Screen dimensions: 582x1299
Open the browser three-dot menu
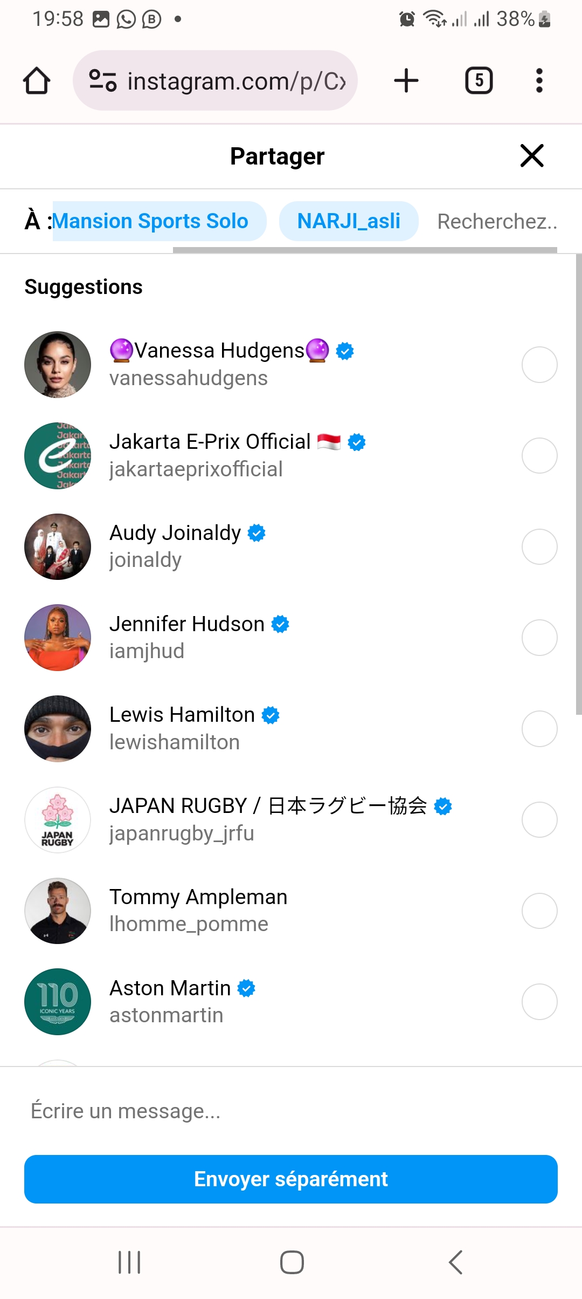(x=539, y=81)
